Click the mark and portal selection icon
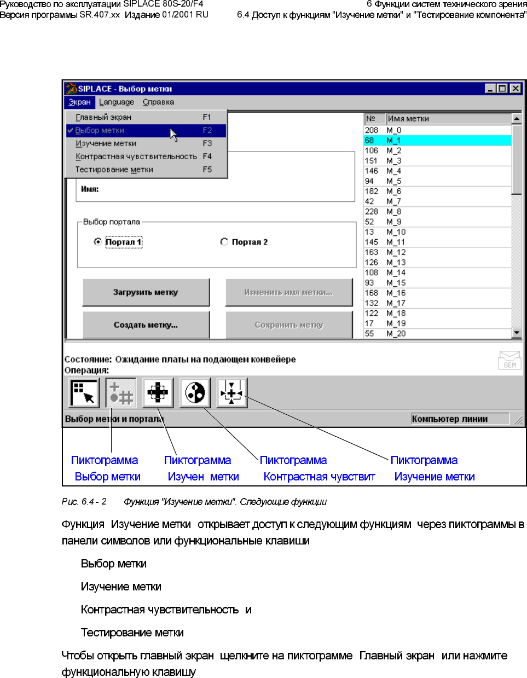The image size is (527, 678). [84, 393]
